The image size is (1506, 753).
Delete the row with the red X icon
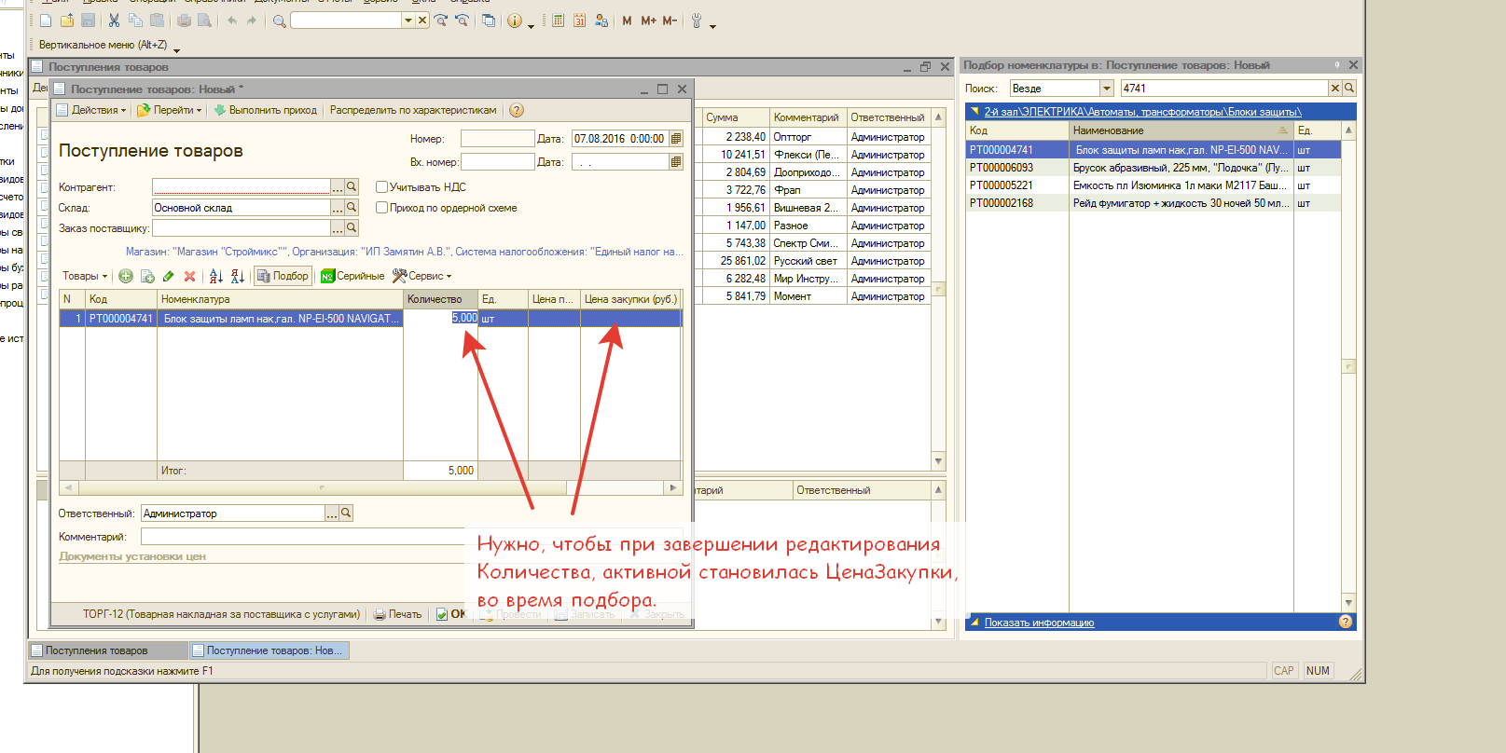point(189,276)
